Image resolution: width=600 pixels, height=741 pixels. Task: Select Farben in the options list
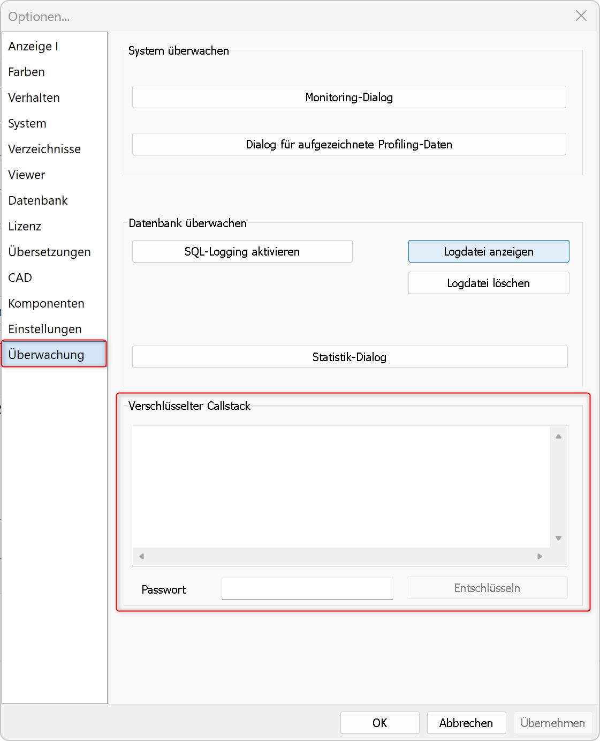[27, 72]
